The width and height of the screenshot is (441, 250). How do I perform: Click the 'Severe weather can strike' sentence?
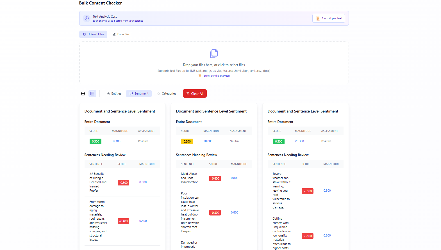click(281, 191)
